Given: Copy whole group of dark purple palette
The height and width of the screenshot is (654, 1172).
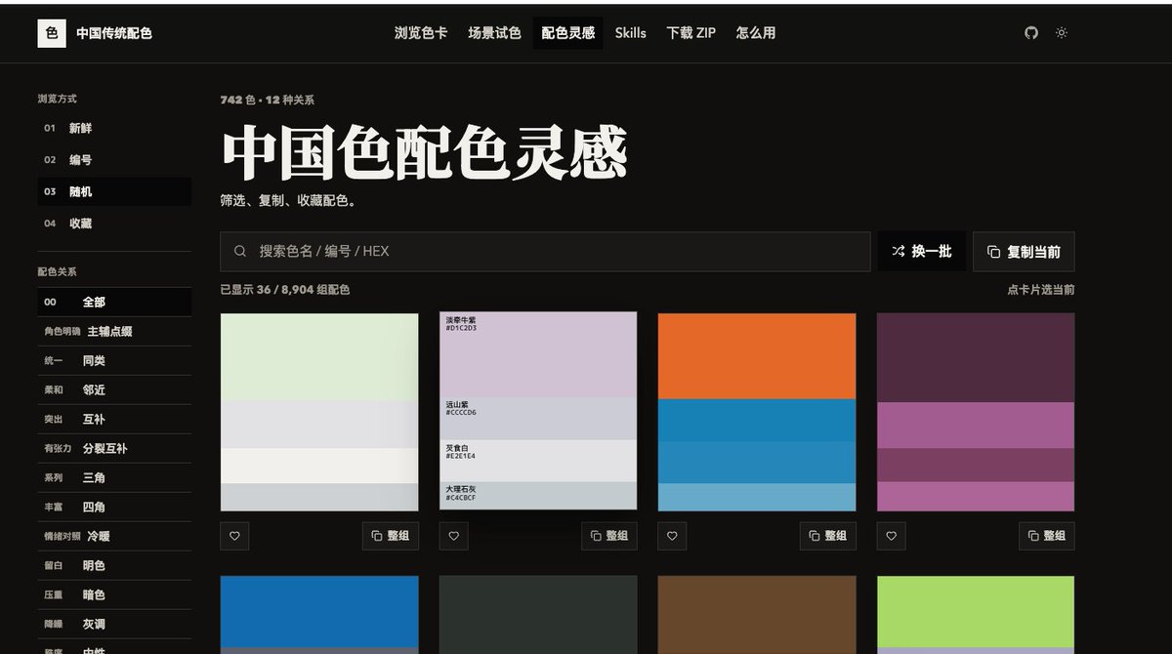Looking at the screenshot, I should [1047, 536].
